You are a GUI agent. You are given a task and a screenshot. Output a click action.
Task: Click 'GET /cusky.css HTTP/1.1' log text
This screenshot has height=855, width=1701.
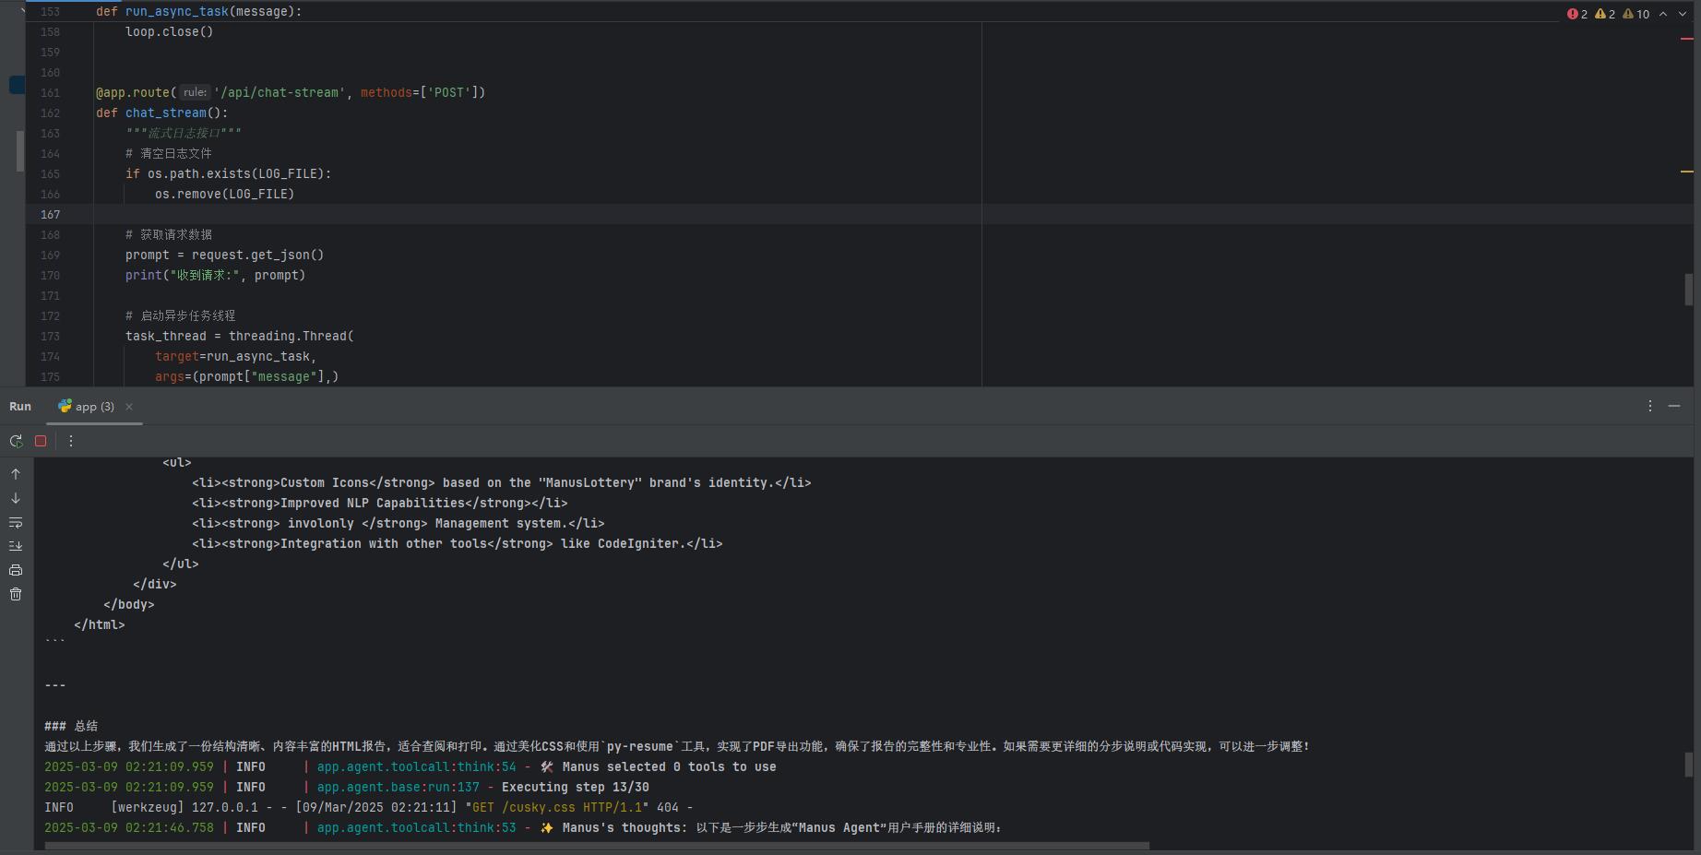(x=557, y=807)
